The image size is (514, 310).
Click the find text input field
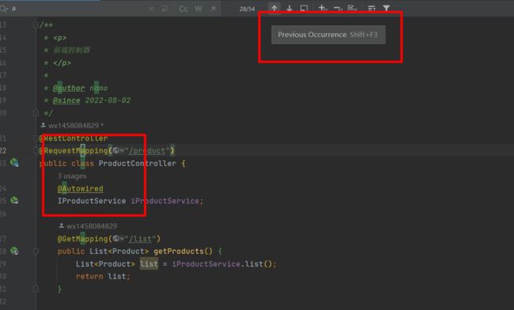tap(78, 9)
